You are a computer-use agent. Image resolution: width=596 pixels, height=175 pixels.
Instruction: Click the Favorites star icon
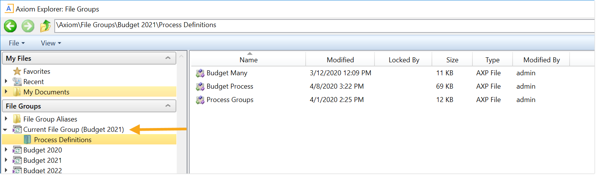[17, 71]
